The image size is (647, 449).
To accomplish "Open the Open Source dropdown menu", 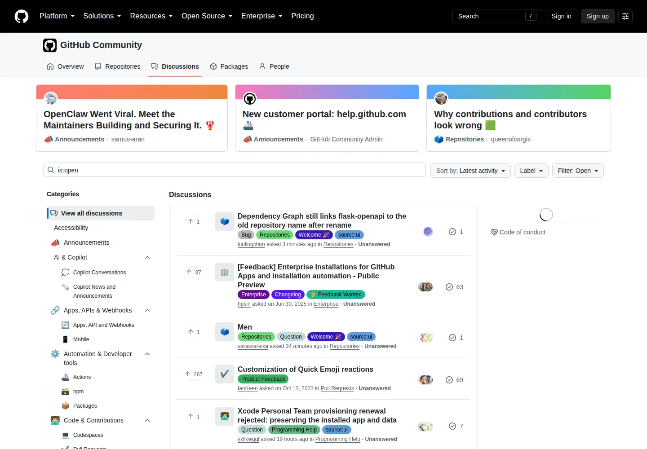I will pos(207,16).
